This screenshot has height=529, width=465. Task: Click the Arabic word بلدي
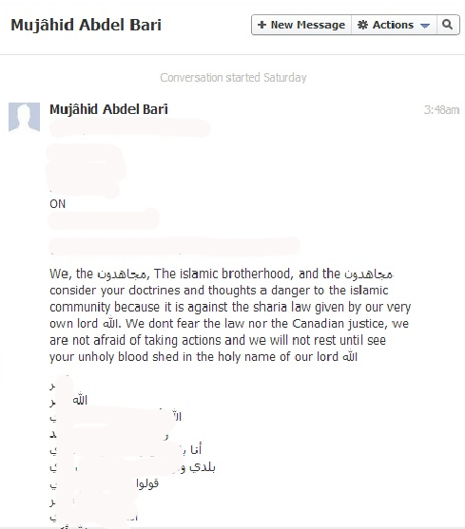pyautogui.click(x=203, y=467)
